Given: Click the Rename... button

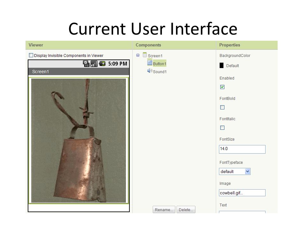Looking at the screenshot, I should [x=164, y=210].
